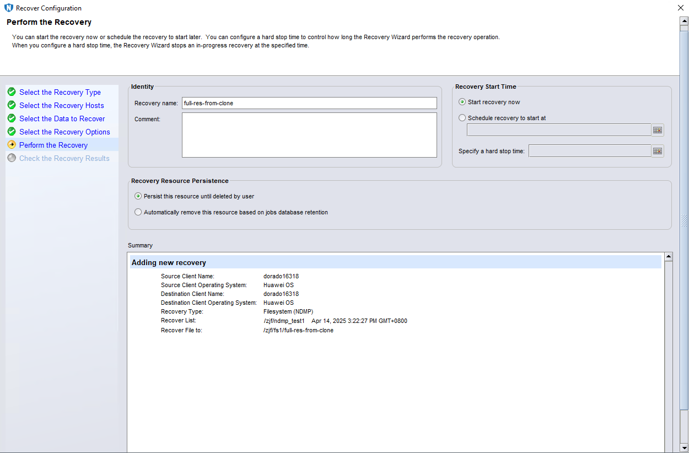Choose Schedule recovery to start at option
689x453 pixels.
point(462,118)
